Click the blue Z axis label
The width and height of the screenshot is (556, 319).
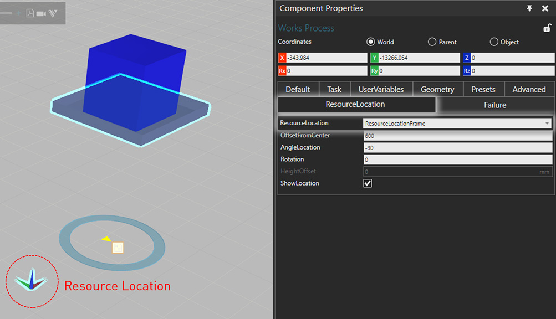pyautogui.click(x=467, y=58)
